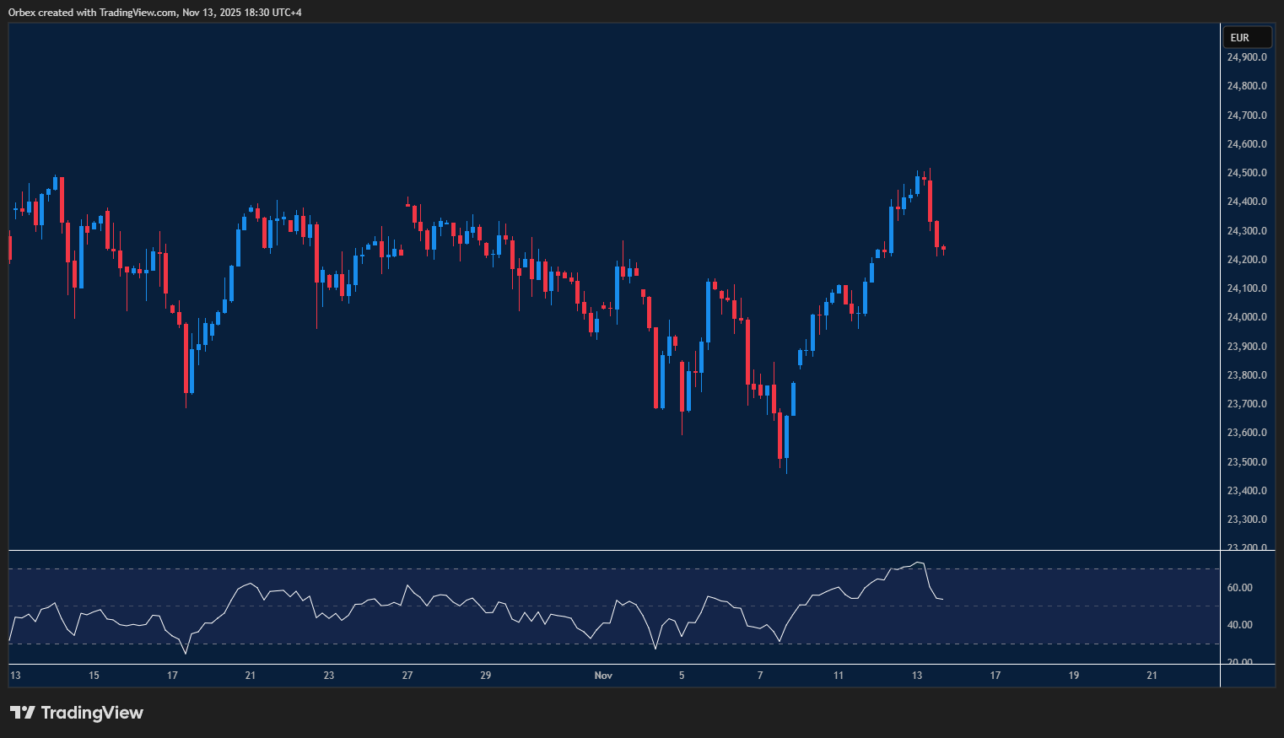Click the 23,500.0 price axis label
The width and height of the screenshot is (1284, 738).
(x=1246, y=462)
